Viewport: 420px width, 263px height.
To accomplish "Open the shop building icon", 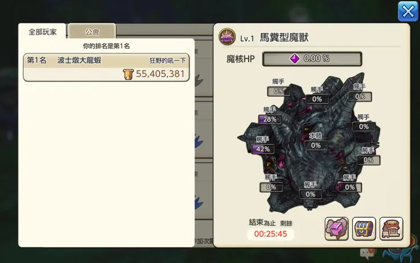I will [x=391, y=229].
